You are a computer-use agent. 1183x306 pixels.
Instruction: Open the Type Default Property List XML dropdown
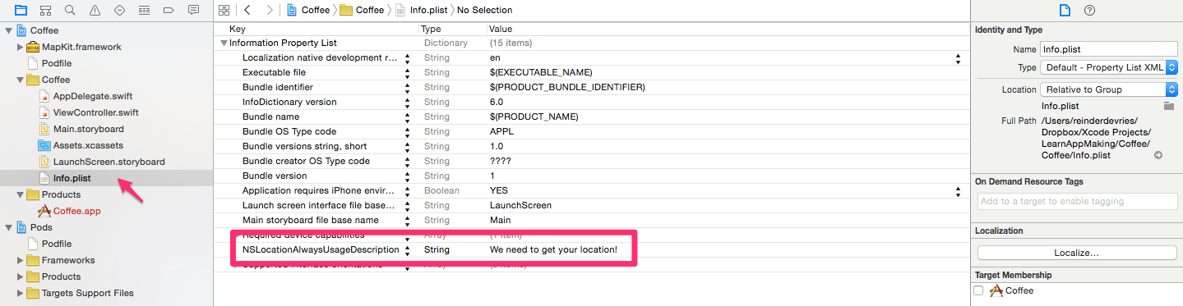coord(1109,67)
